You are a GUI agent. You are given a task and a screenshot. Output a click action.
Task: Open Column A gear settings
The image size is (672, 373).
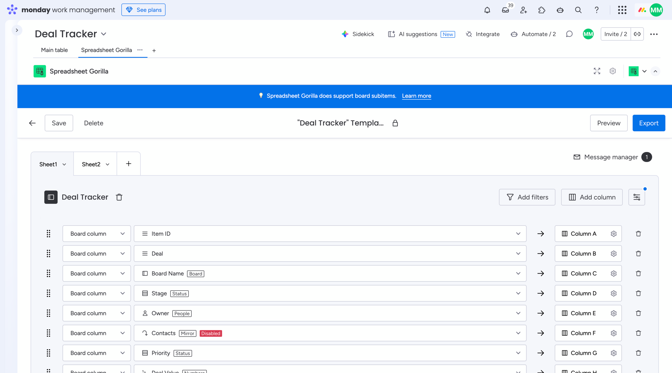613,234
